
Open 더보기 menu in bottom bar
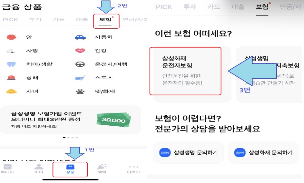(x=133, y=169)
